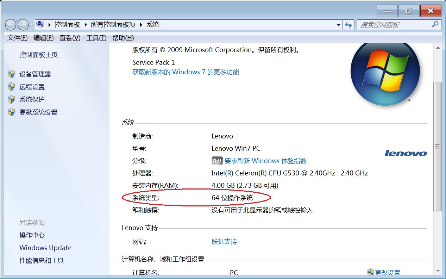Click the magnifier search icon
The width and height of the screenshot is (446, 279).
coord(435,24)
